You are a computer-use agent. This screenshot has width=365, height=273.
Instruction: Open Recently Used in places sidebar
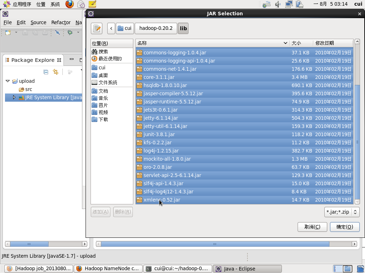(x=112, y=59)
